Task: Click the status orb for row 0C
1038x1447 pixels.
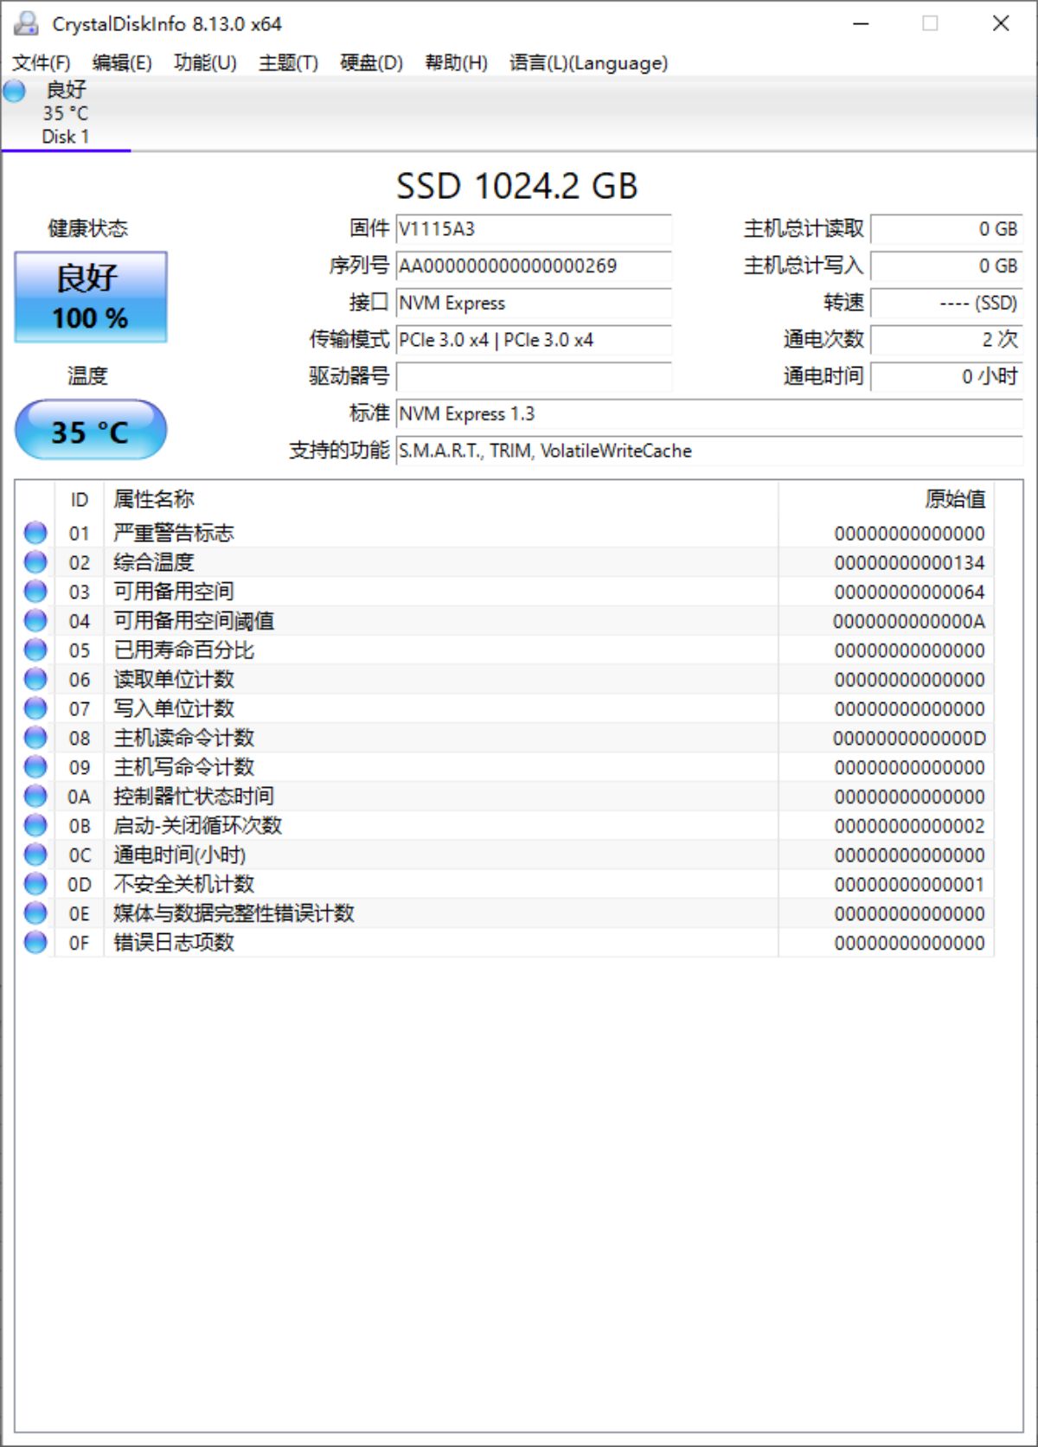Action: coord(35,855)
